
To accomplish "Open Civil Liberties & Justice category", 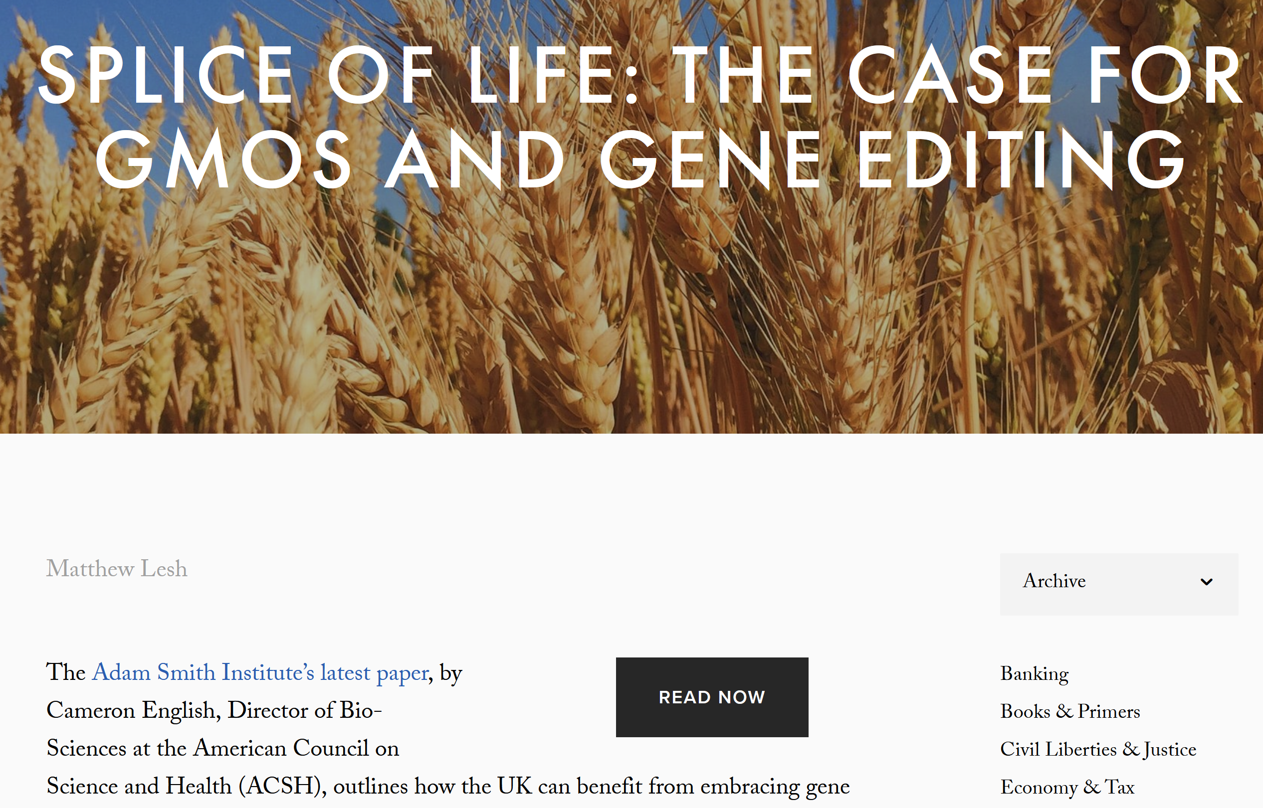I will (1098, 750).
